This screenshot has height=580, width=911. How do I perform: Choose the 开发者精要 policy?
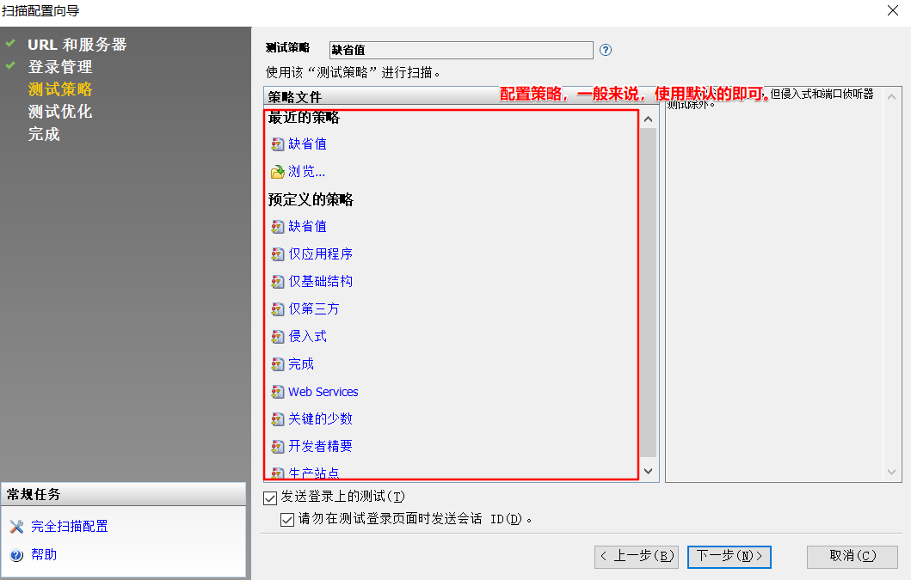tap(321, 447)
